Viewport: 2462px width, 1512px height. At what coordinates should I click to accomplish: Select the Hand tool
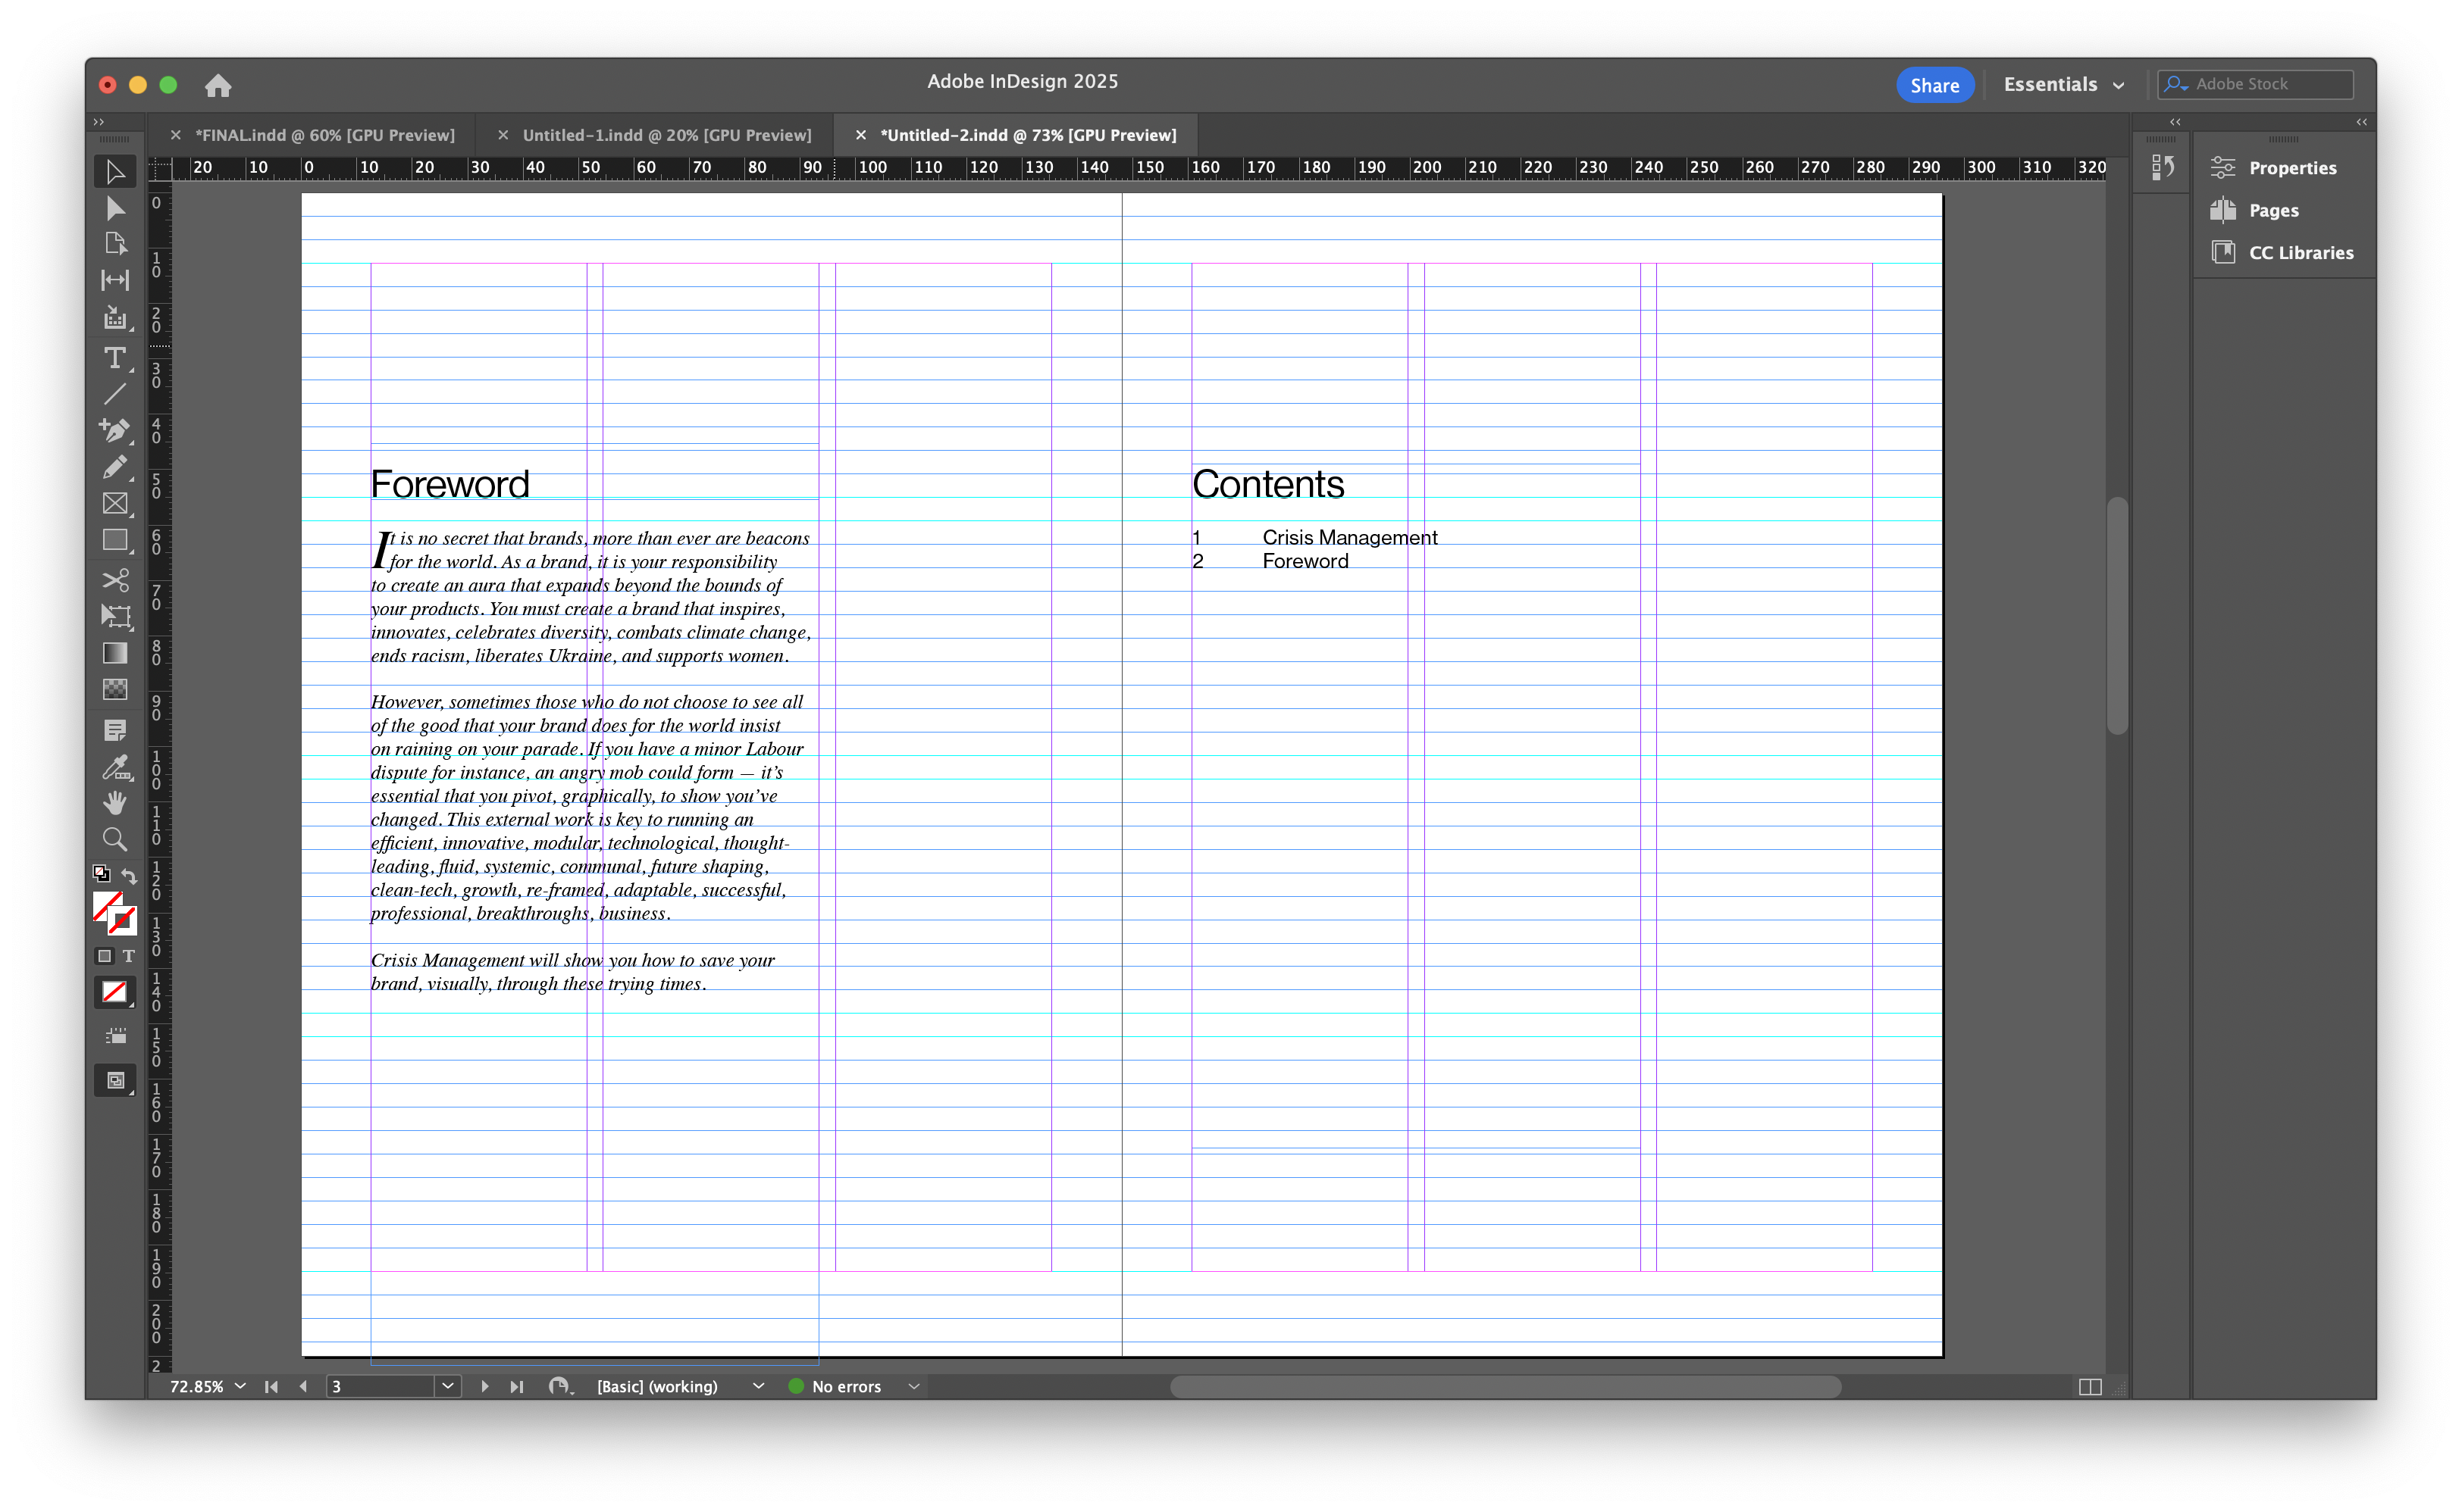pos(115,803)
